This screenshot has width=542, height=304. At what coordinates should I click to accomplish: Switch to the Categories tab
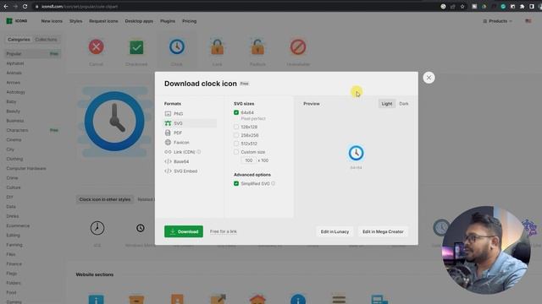[x=19, y=40]
